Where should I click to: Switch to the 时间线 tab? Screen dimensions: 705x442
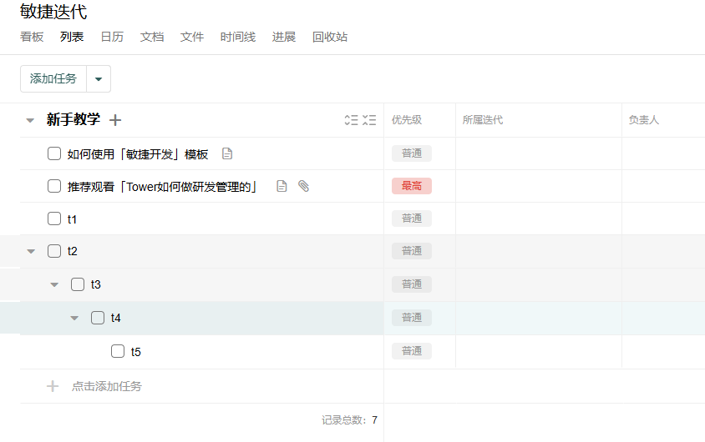click(x=238, y=37)
